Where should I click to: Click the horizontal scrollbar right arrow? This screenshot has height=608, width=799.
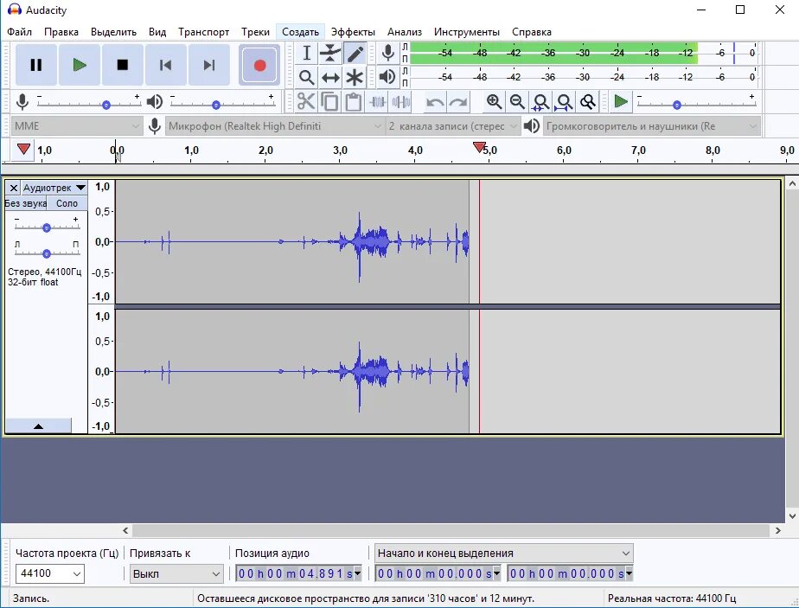tap(777, 530)
